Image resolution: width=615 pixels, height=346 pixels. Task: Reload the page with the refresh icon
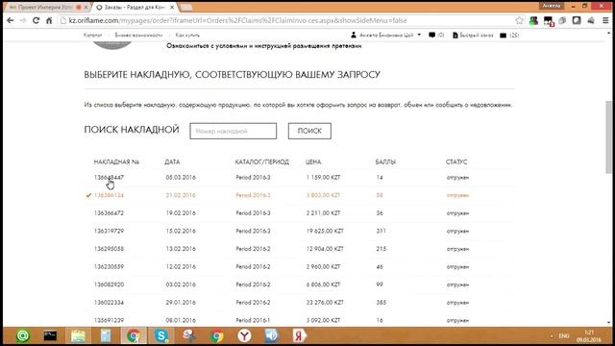point(36,20)
